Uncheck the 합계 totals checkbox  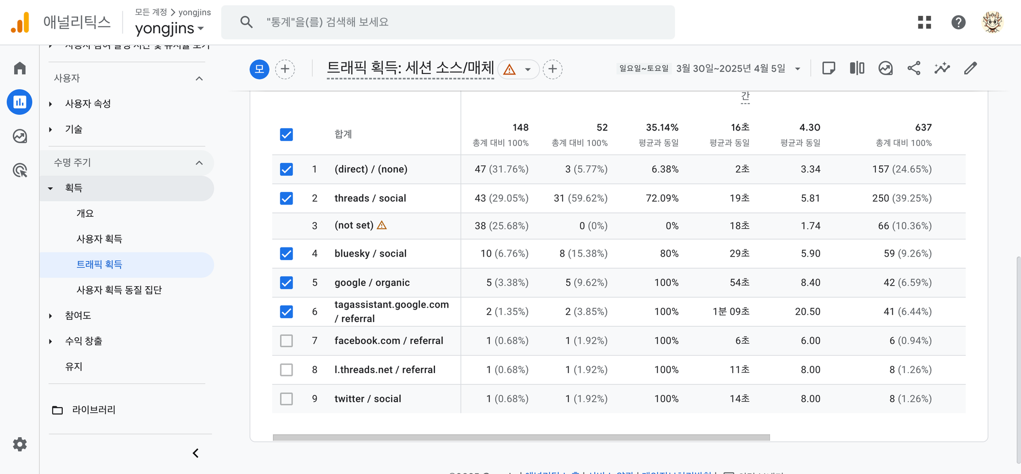(286, 134)
